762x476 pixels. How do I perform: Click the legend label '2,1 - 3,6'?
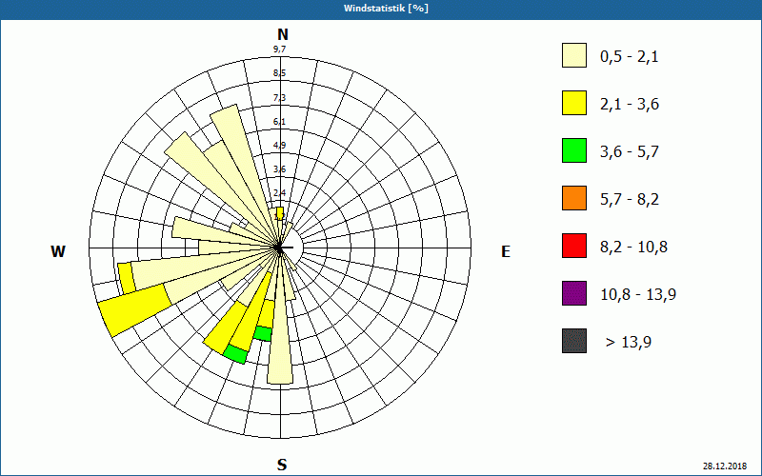[630, 105]
